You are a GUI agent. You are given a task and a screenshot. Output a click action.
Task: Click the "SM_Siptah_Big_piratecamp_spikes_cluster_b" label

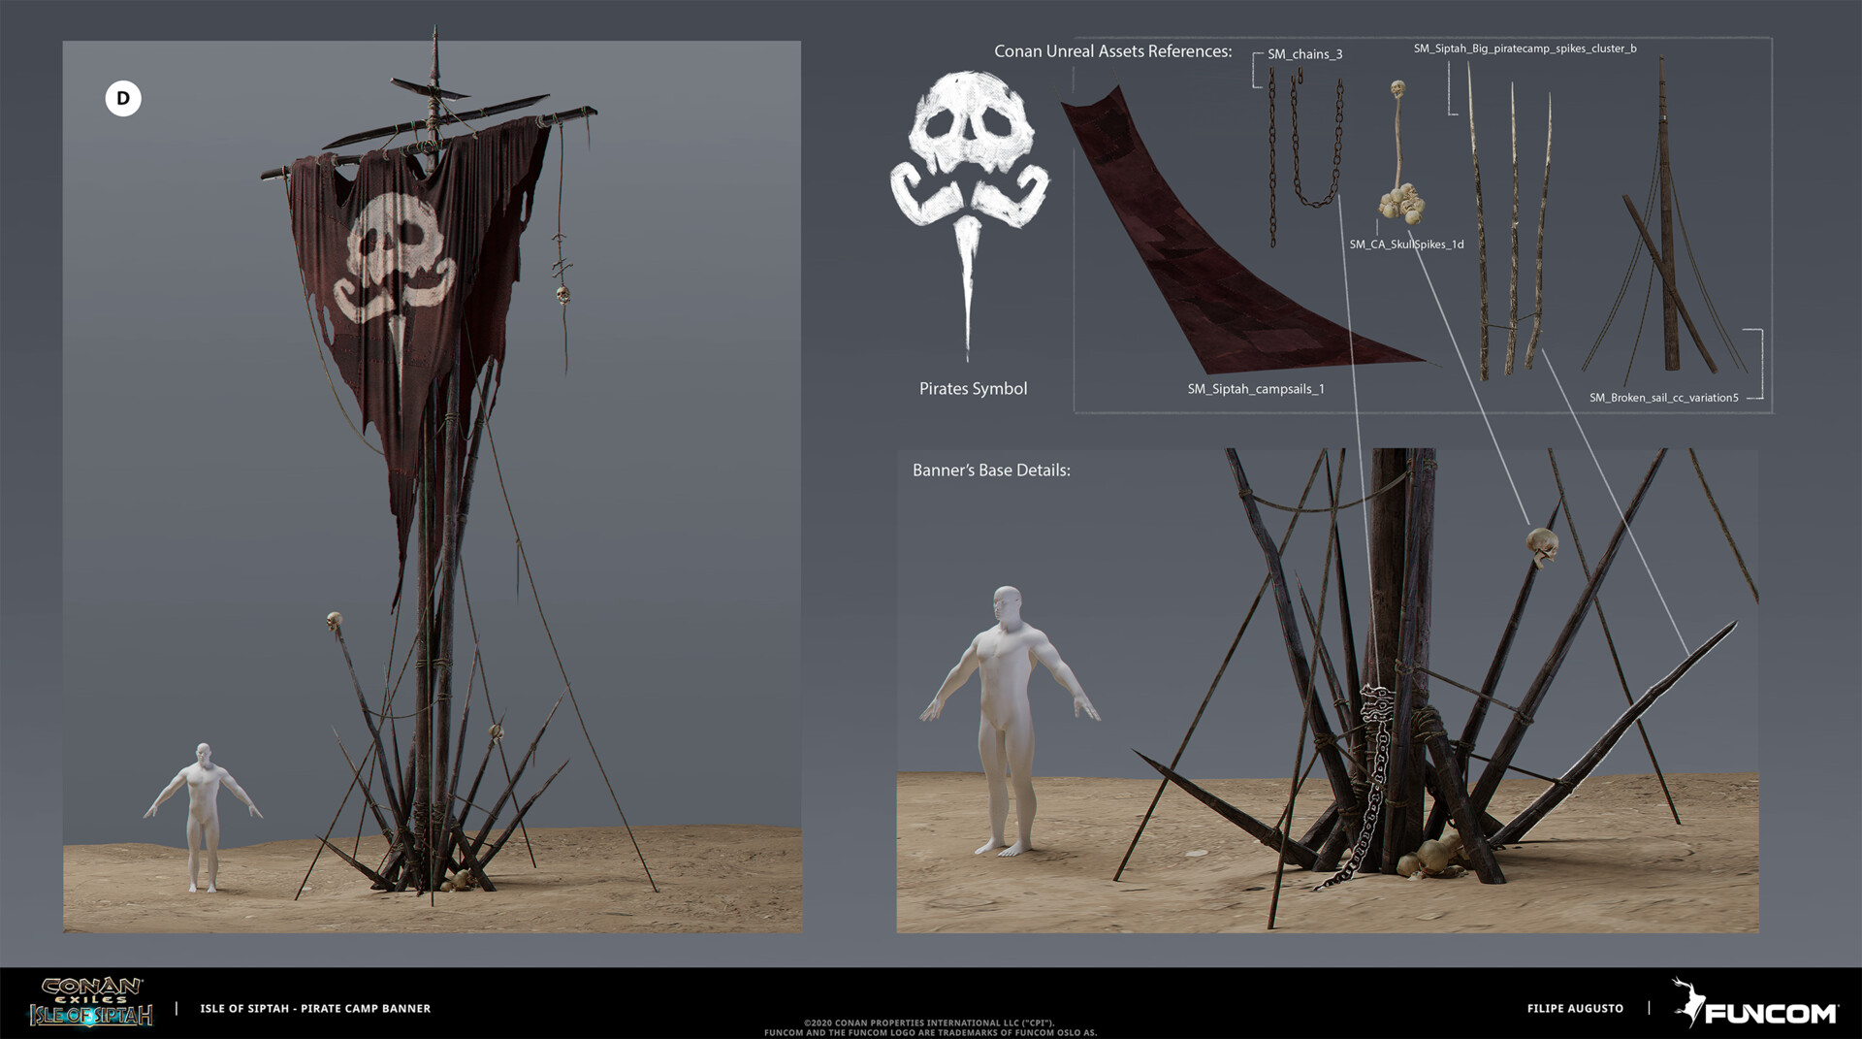coord(1525,49)
